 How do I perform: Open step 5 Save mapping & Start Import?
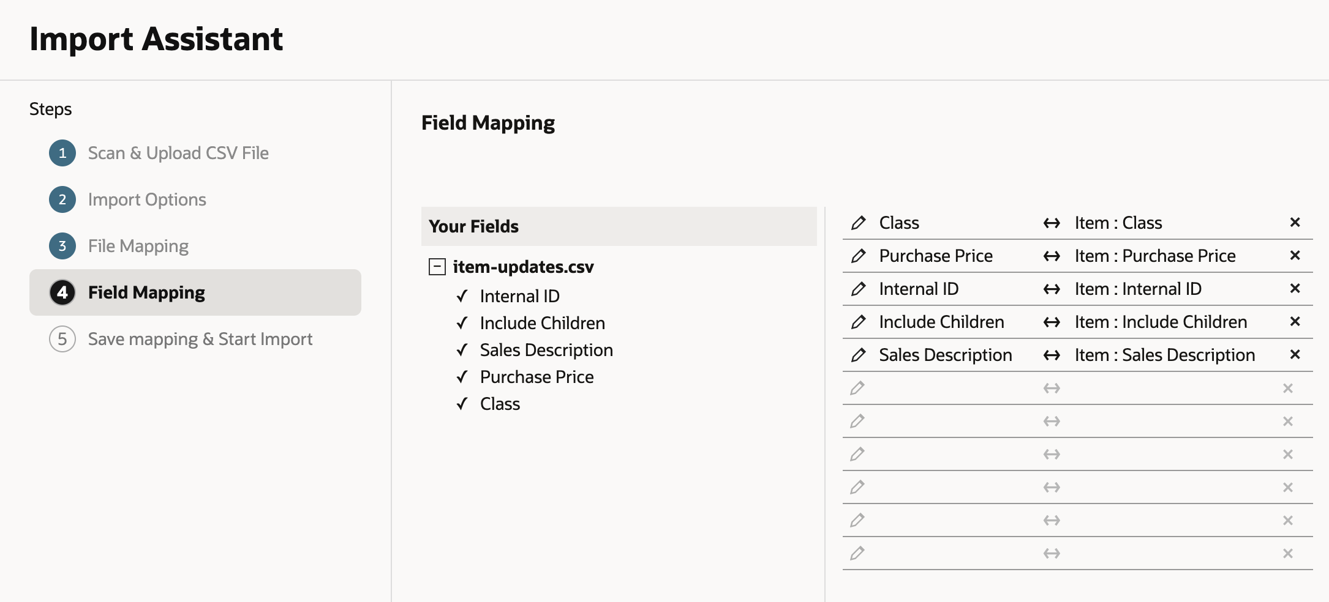tap(181, 339)
